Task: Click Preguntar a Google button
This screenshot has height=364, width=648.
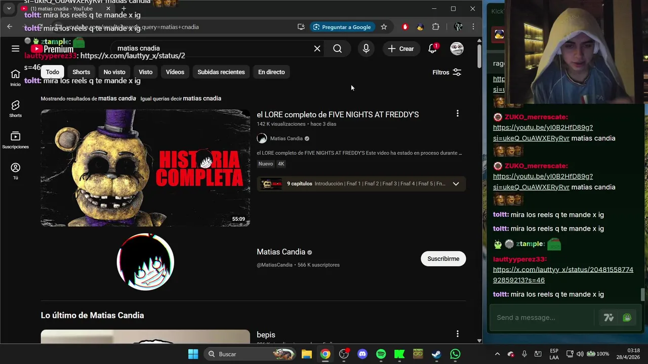Action: pos(342,27)
